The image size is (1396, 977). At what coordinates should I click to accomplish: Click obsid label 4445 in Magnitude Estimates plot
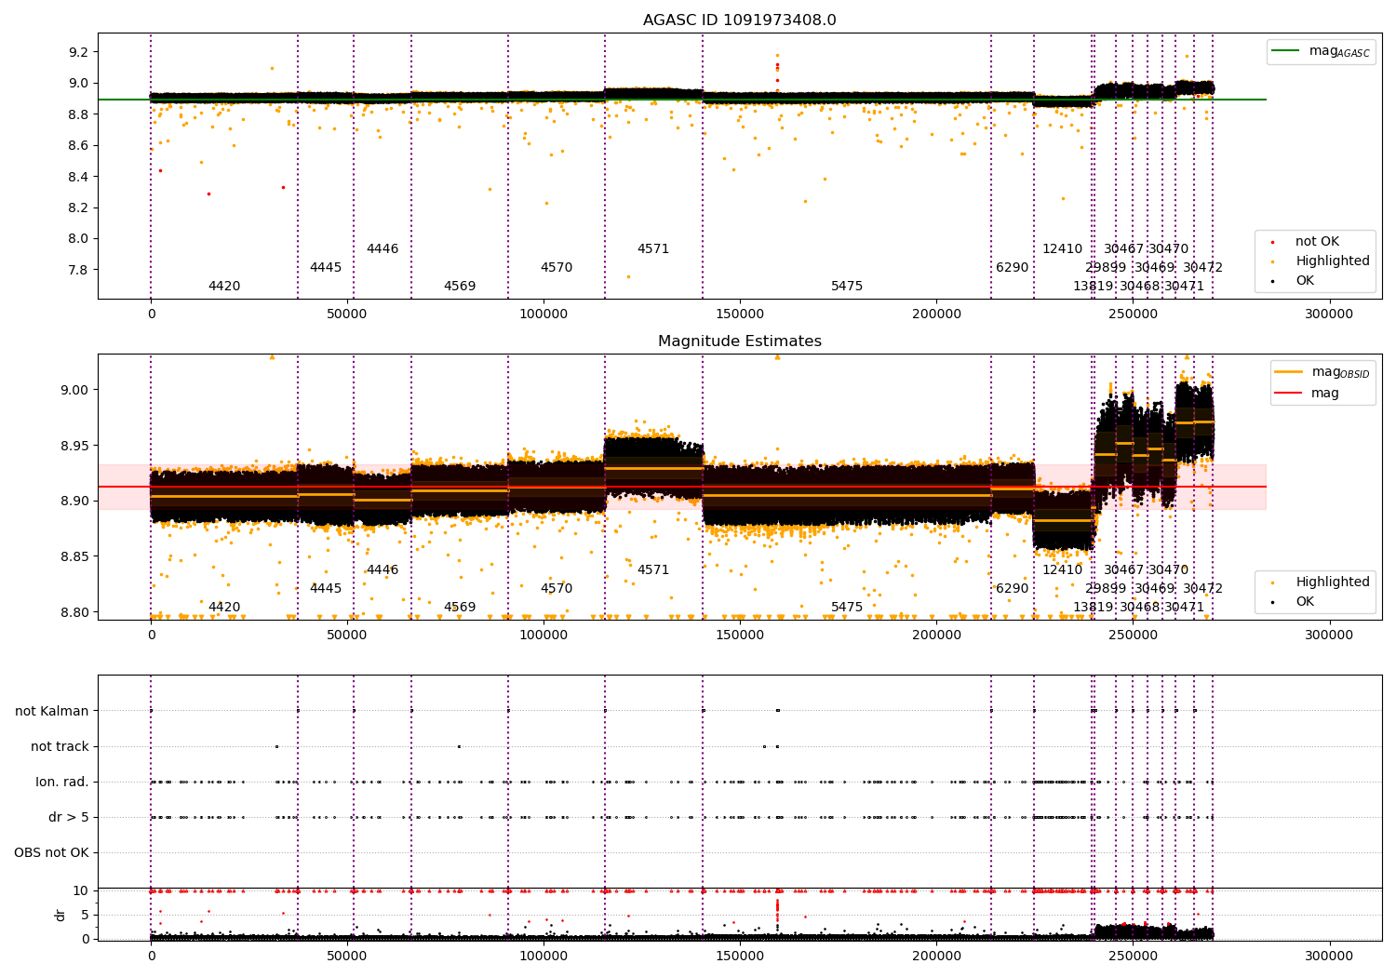point(326,589)
